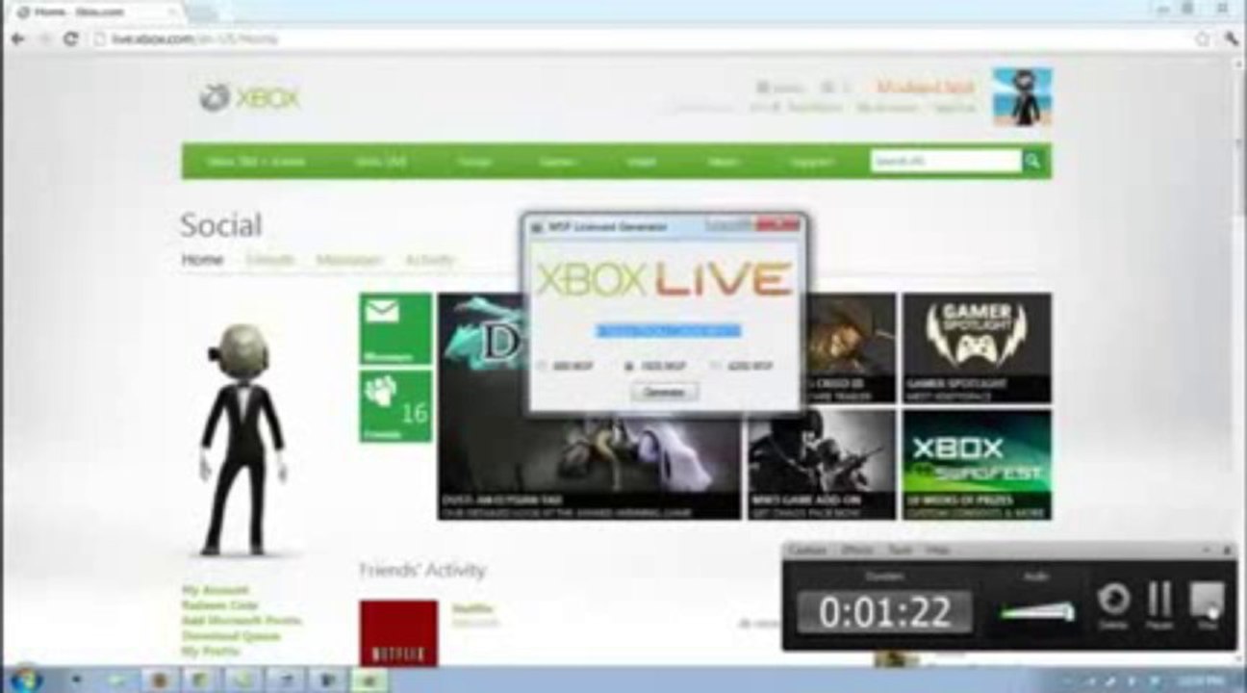The width and height of the screenshot is (1247, 693).
Task: Click the orange gamertag name
Action: (x=925, y=87)
